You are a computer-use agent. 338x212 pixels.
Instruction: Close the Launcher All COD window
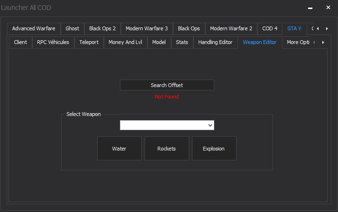328,8
